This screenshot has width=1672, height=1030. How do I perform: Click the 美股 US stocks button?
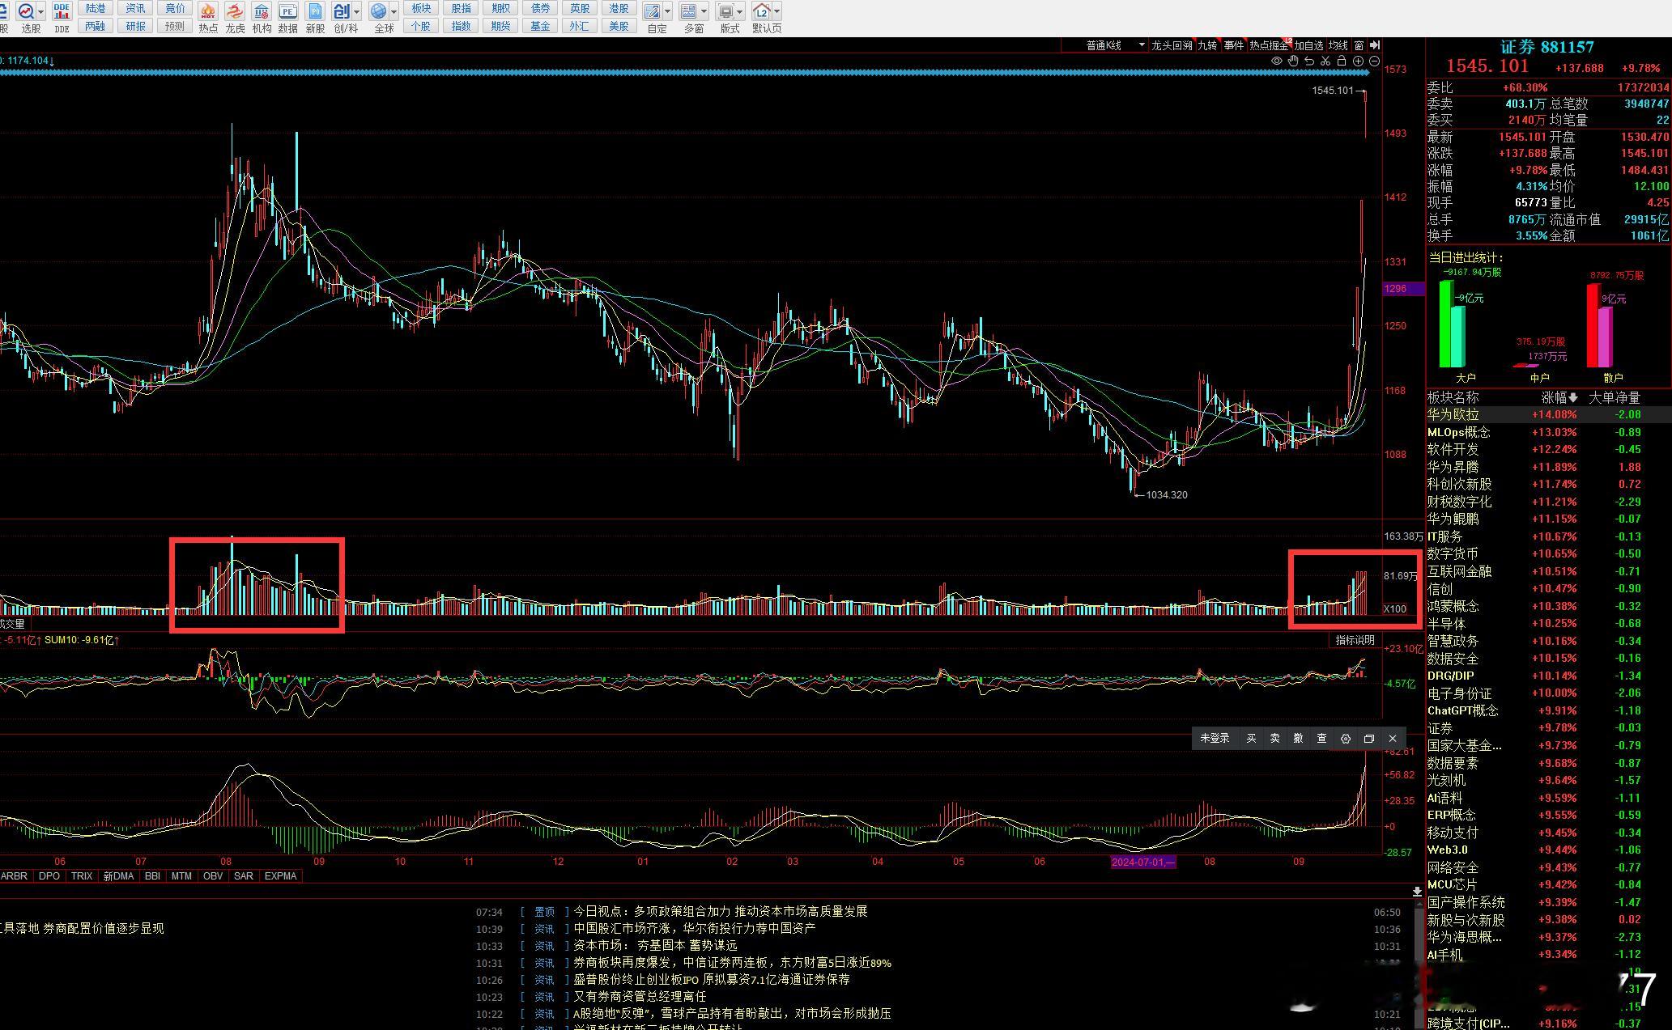tap(619, 26)
